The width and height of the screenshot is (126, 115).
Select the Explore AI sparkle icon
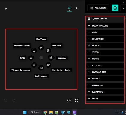(x=51, y=58)
